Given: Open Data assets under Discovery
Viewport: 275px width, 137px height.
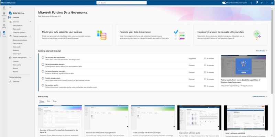Looking at the screenshot, I should tap(16, 29).
